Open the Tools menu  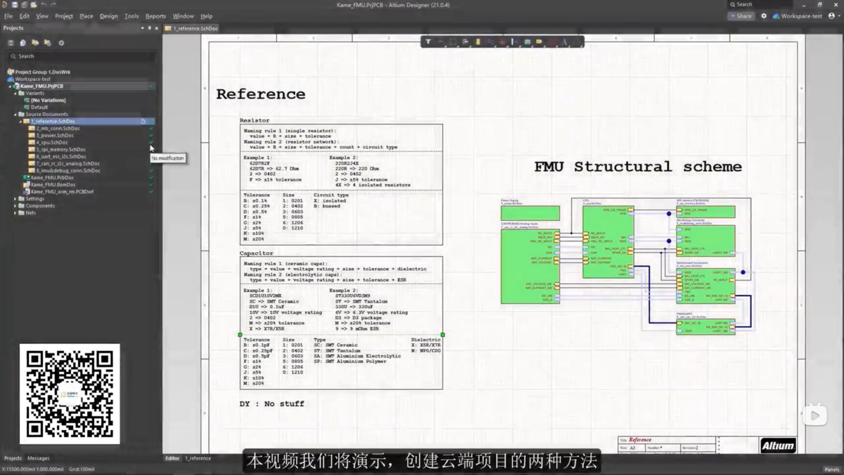[132, 15]
